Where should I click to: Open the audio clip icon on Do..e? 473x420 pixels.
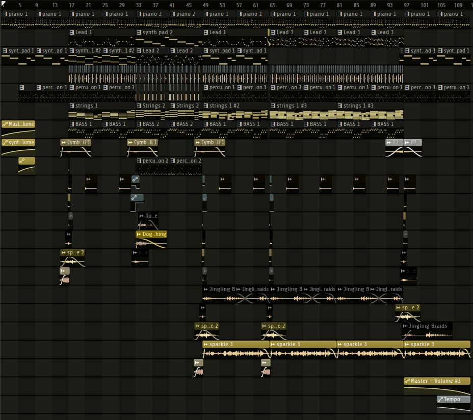[141, 216]
